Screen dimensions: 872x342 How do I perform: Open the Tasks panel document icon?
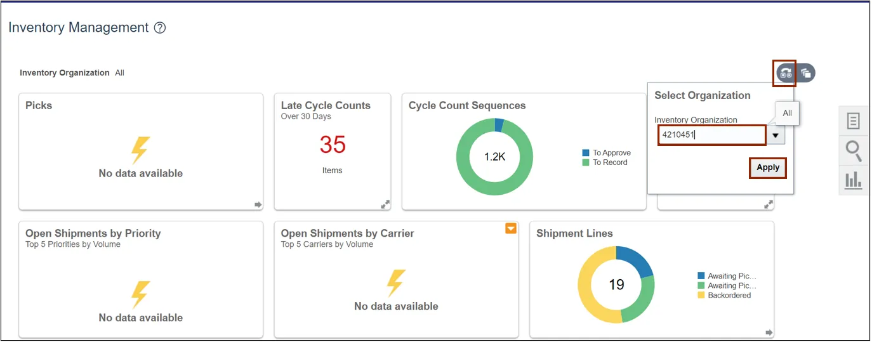(x=854, y=121)
